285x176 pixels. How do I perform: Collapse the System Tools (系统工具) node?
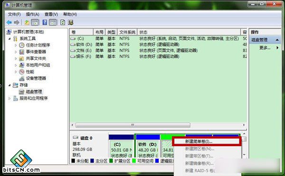(9, 38)
